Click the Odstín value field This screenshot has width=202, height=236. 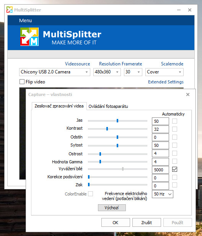click(x=160, y=137)
